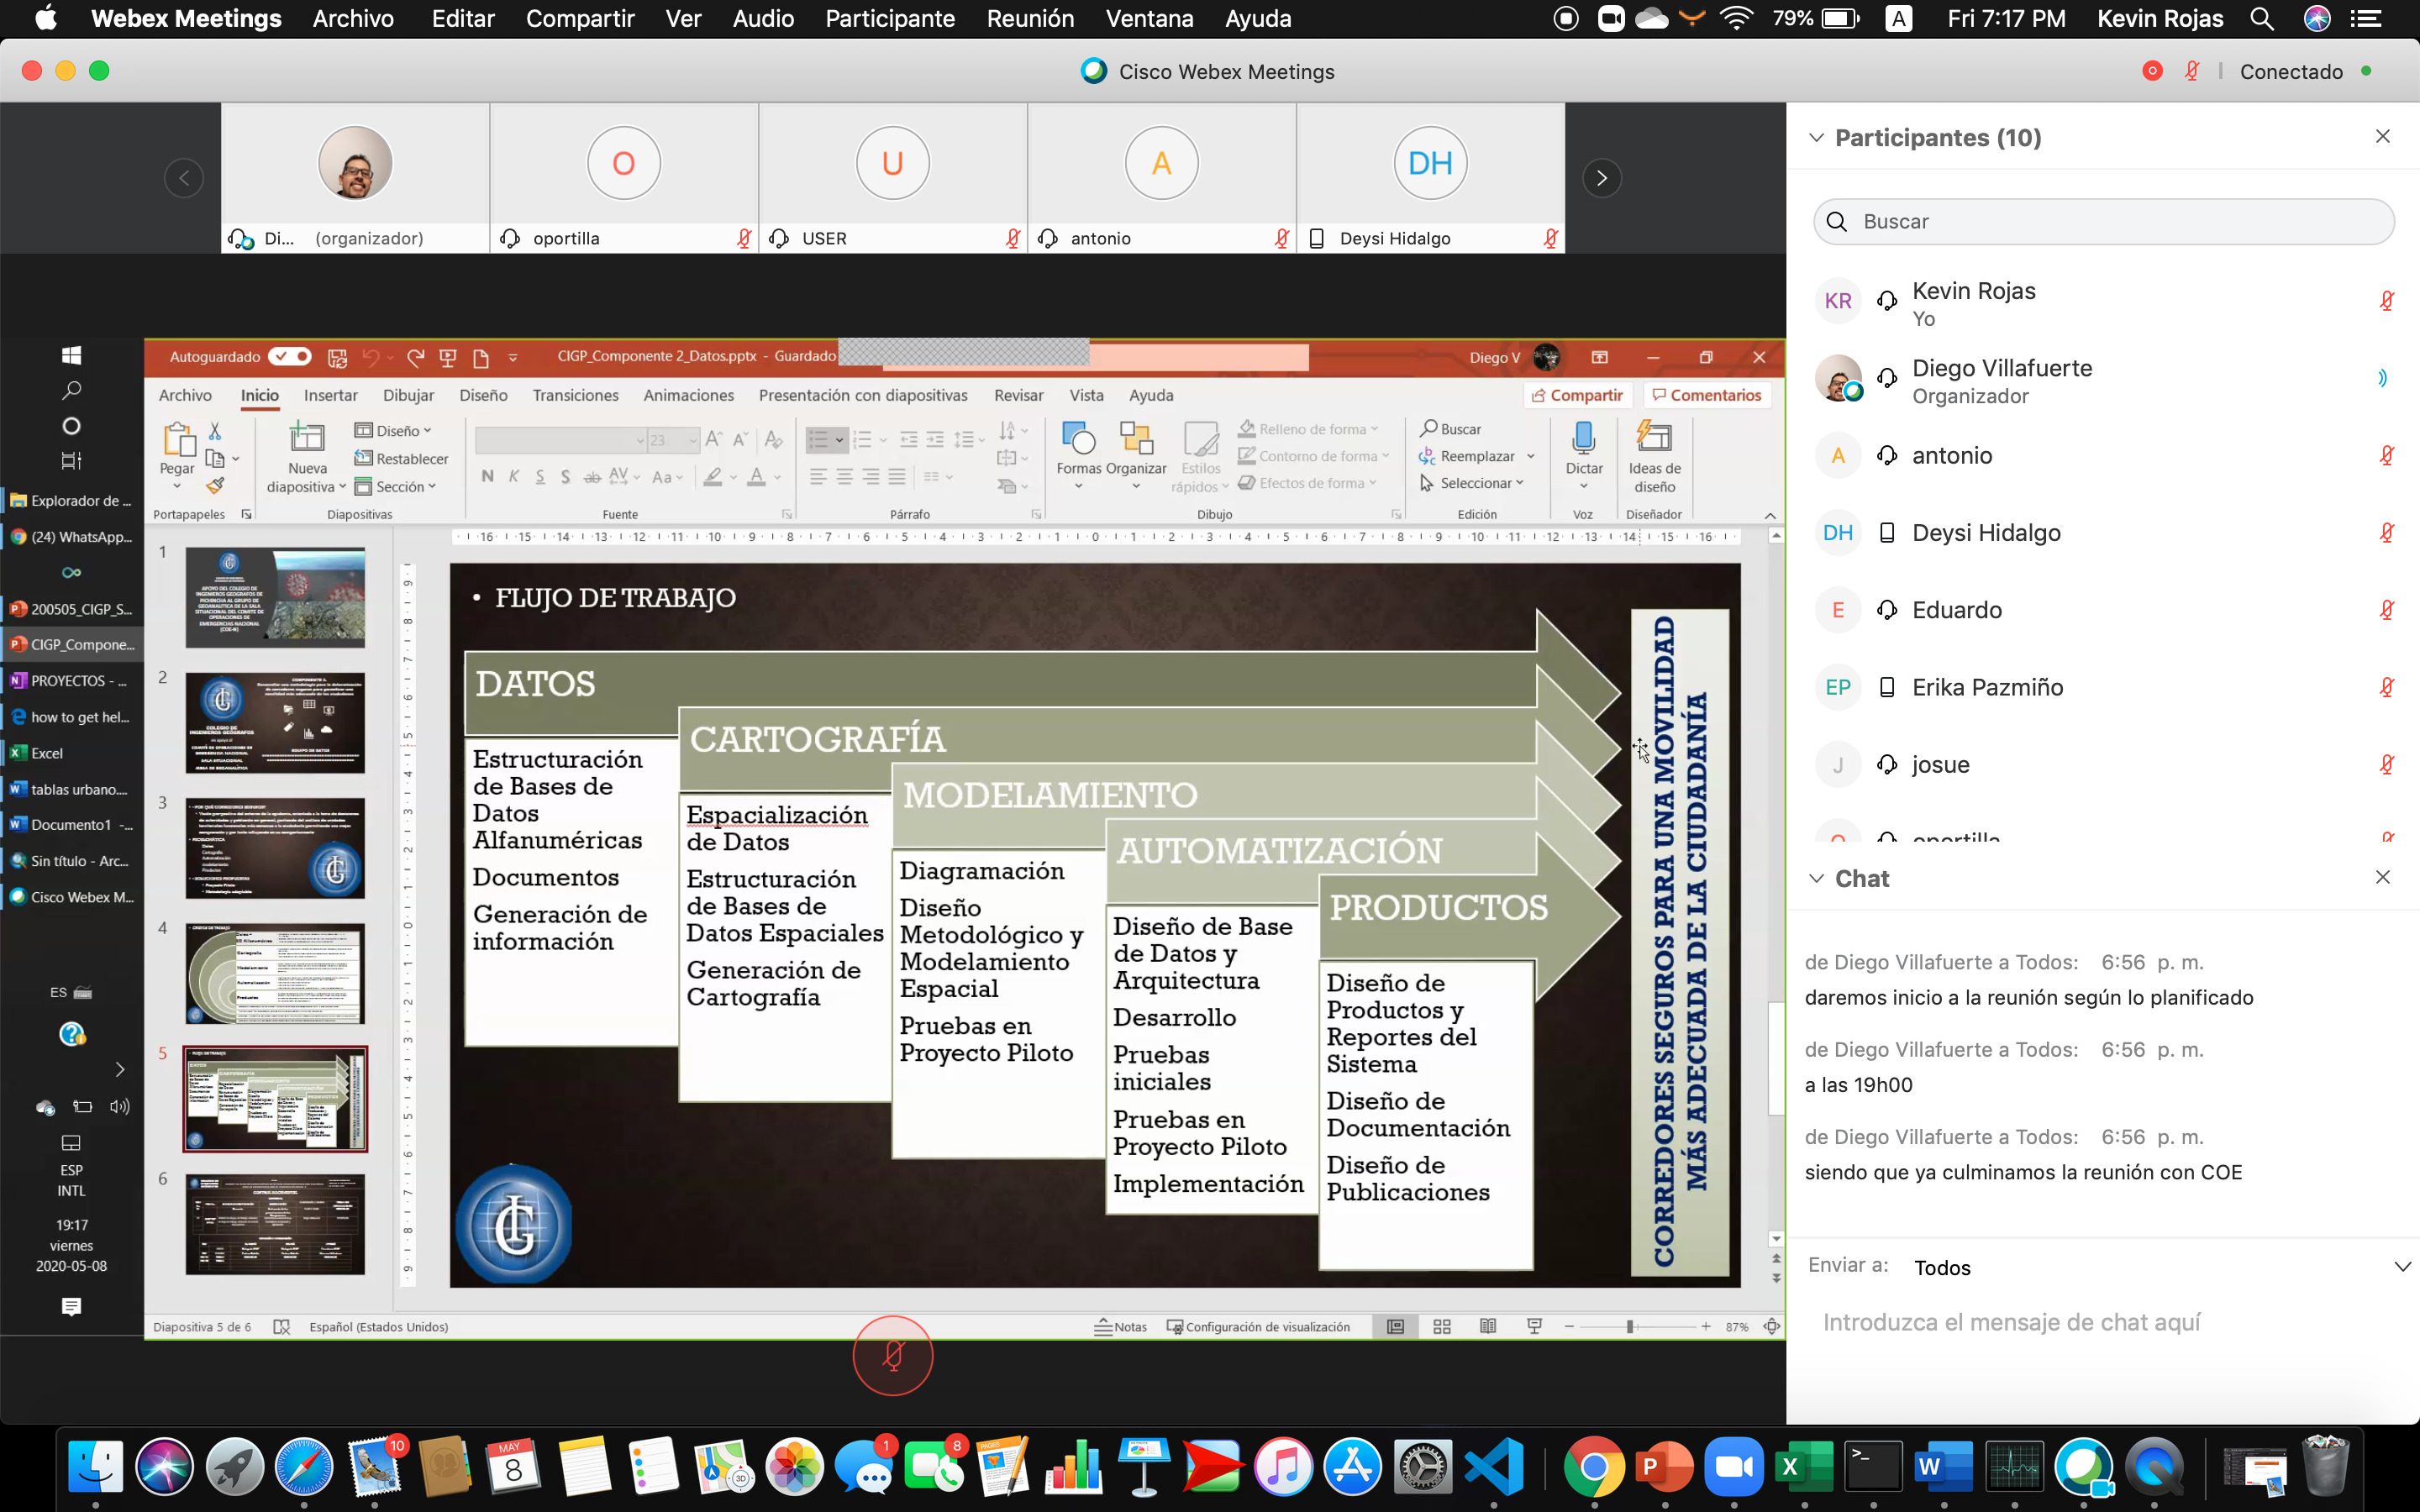Open the Transiciones ribbon tab

point(575,395)
